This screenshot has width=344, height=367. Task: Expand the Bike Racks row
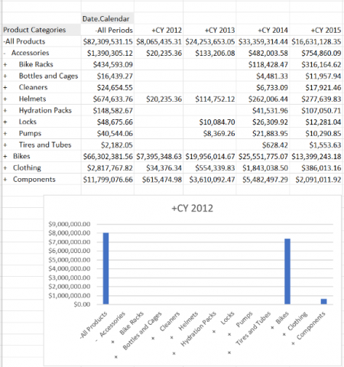(x=5, y=64)
